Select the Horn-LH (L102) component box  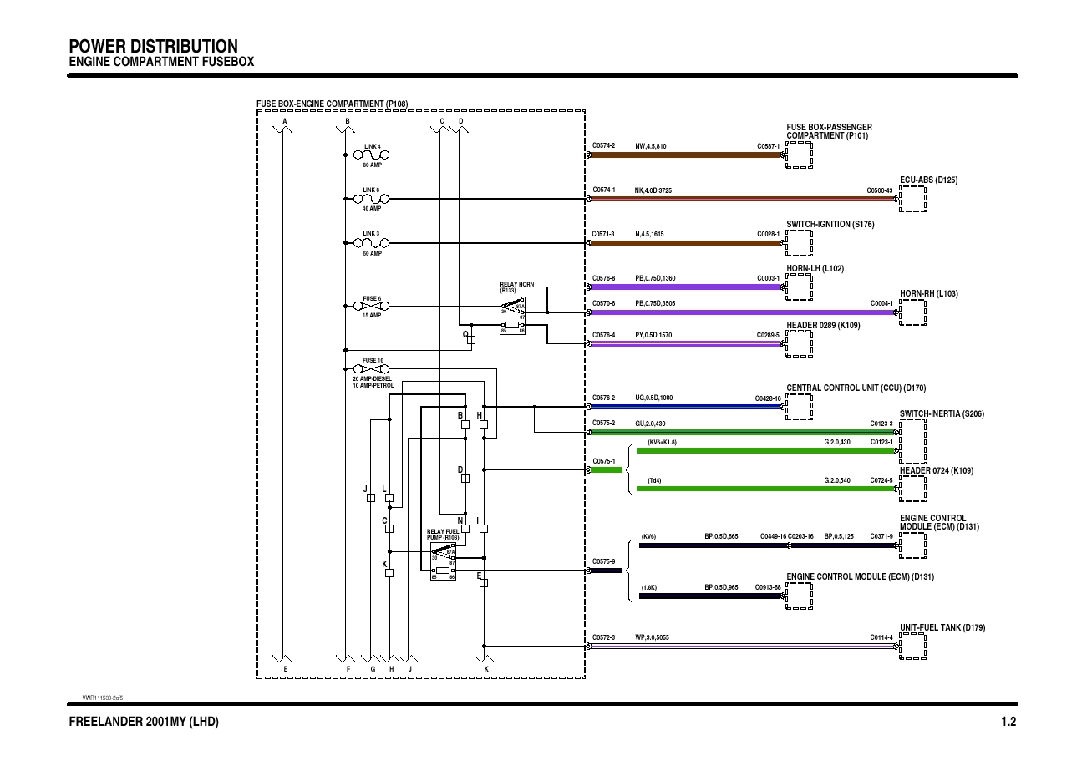coord(800,287)
